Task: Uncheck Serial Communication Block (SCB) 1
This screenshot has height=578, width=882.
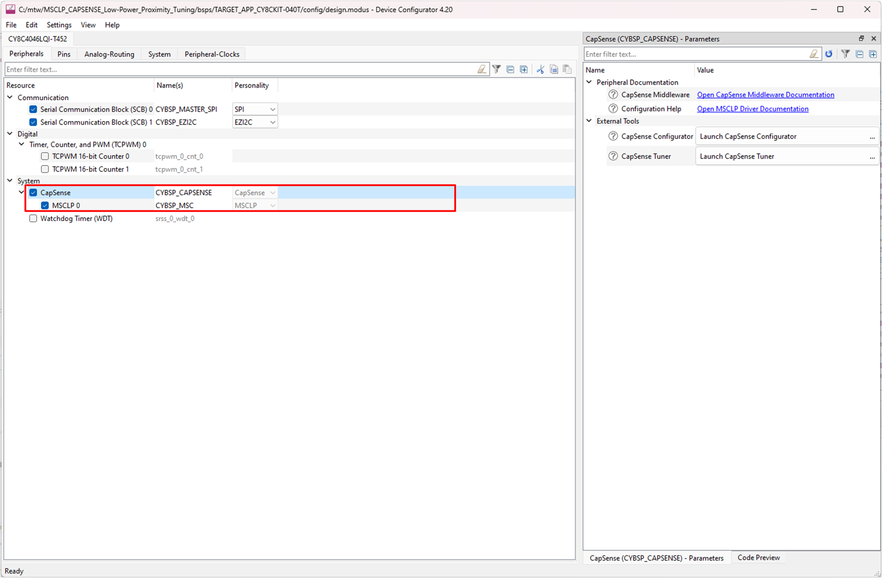Action: click(33, 122)
